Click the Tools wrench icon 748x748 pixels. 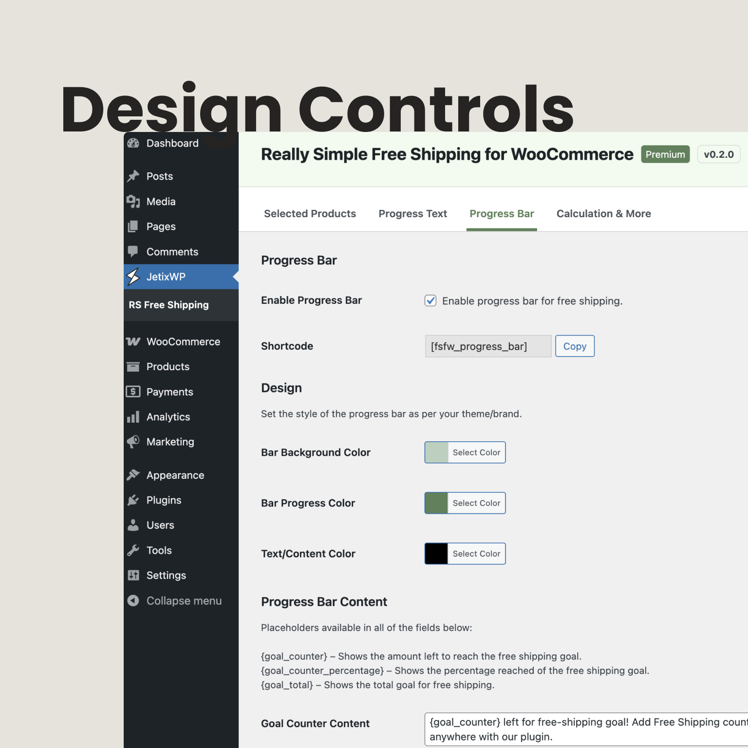click(x=133, y=550)
